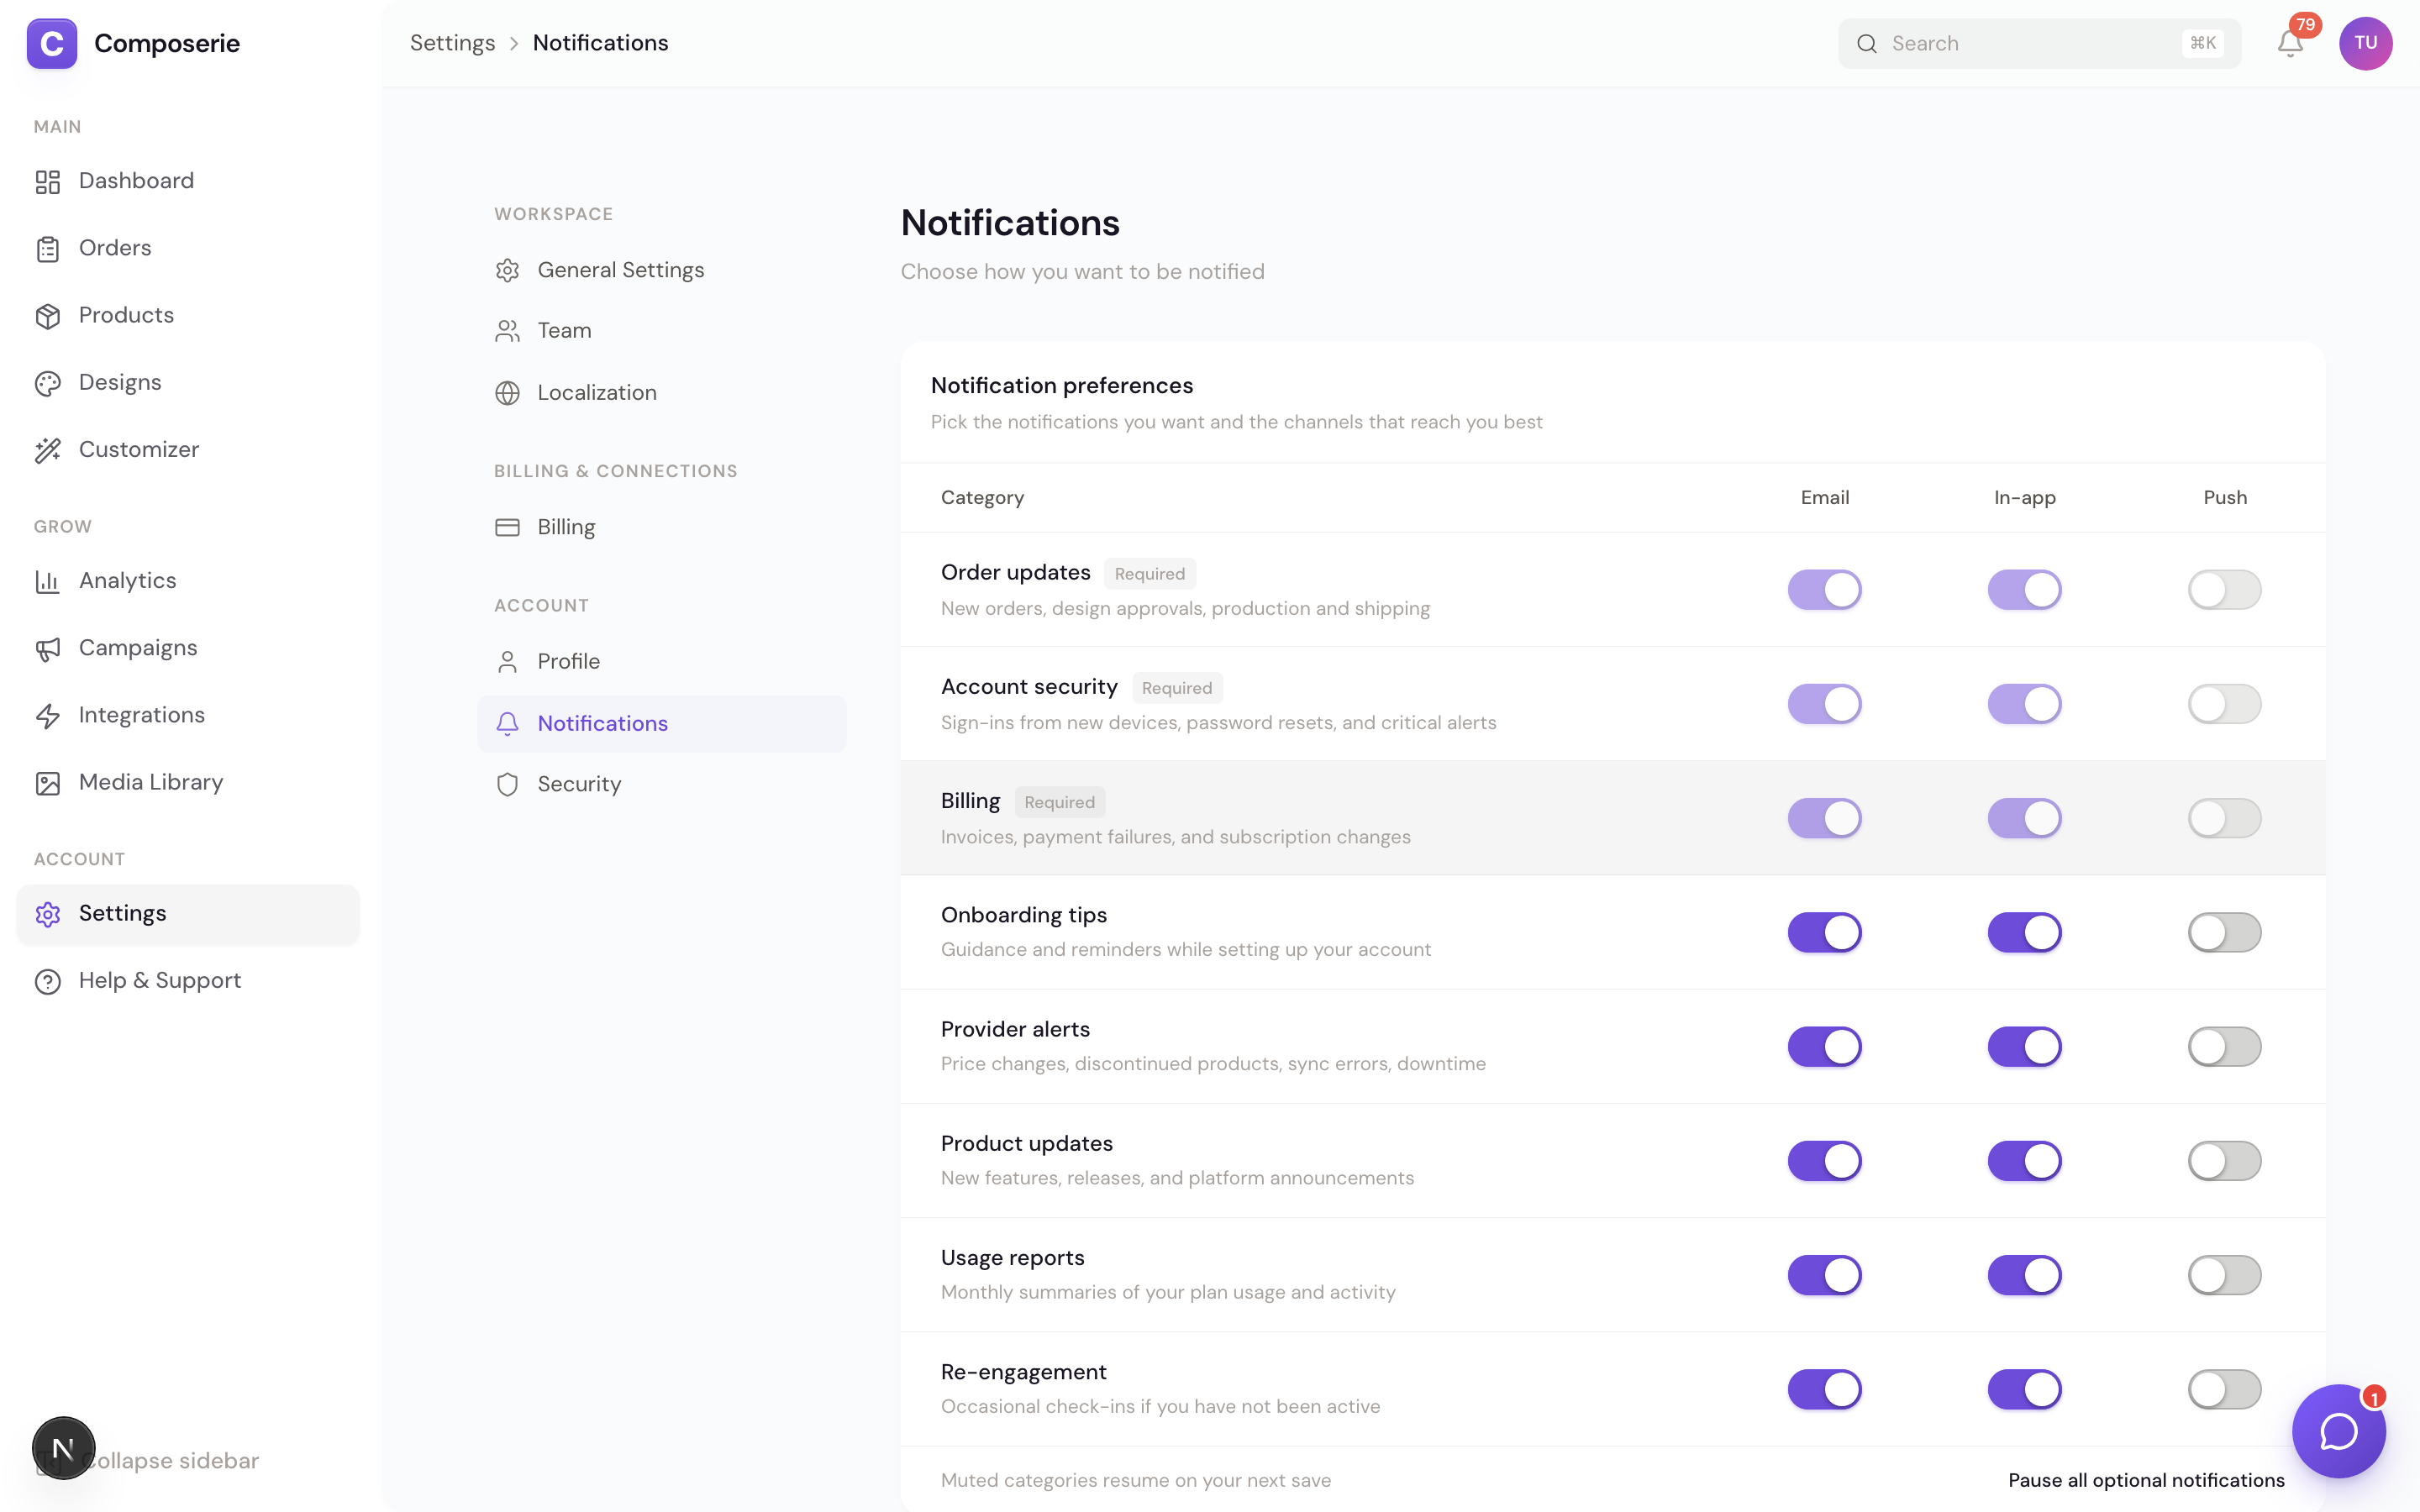The image size is (2420, 1512).
Task: Click the Push column header
Action: [2224, 498]
